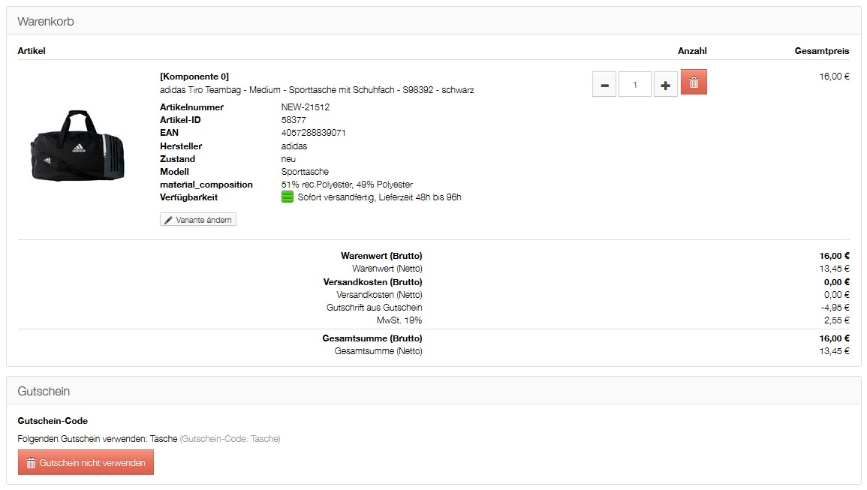This screenshot has width=867, height=490.
Task: Click the Gutschein panel header
Action: (x=44, y=391)
